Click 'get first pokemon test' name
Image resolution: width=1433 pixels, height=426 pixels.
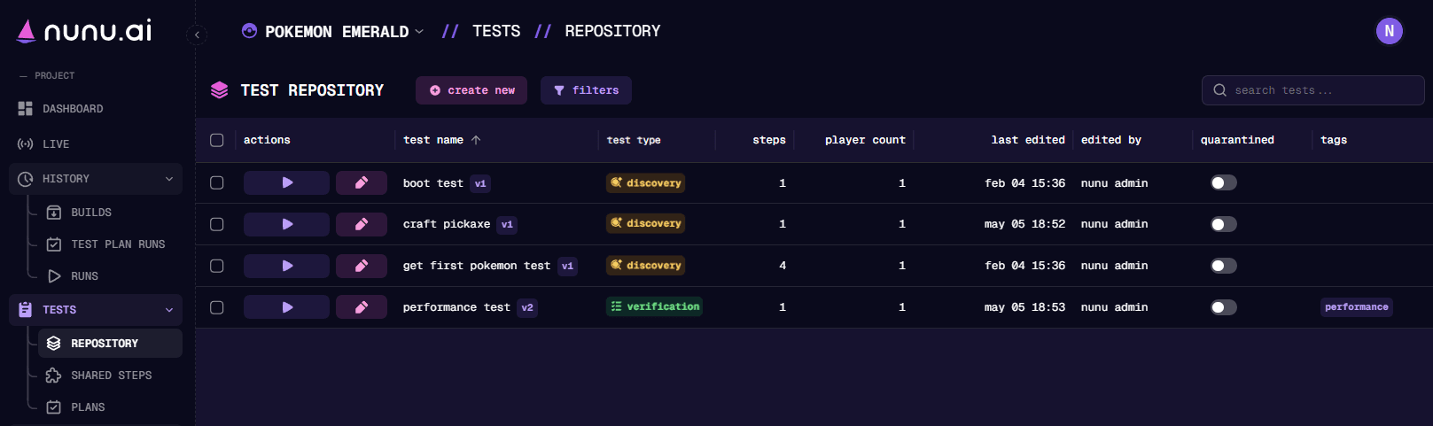click(477, 266)
